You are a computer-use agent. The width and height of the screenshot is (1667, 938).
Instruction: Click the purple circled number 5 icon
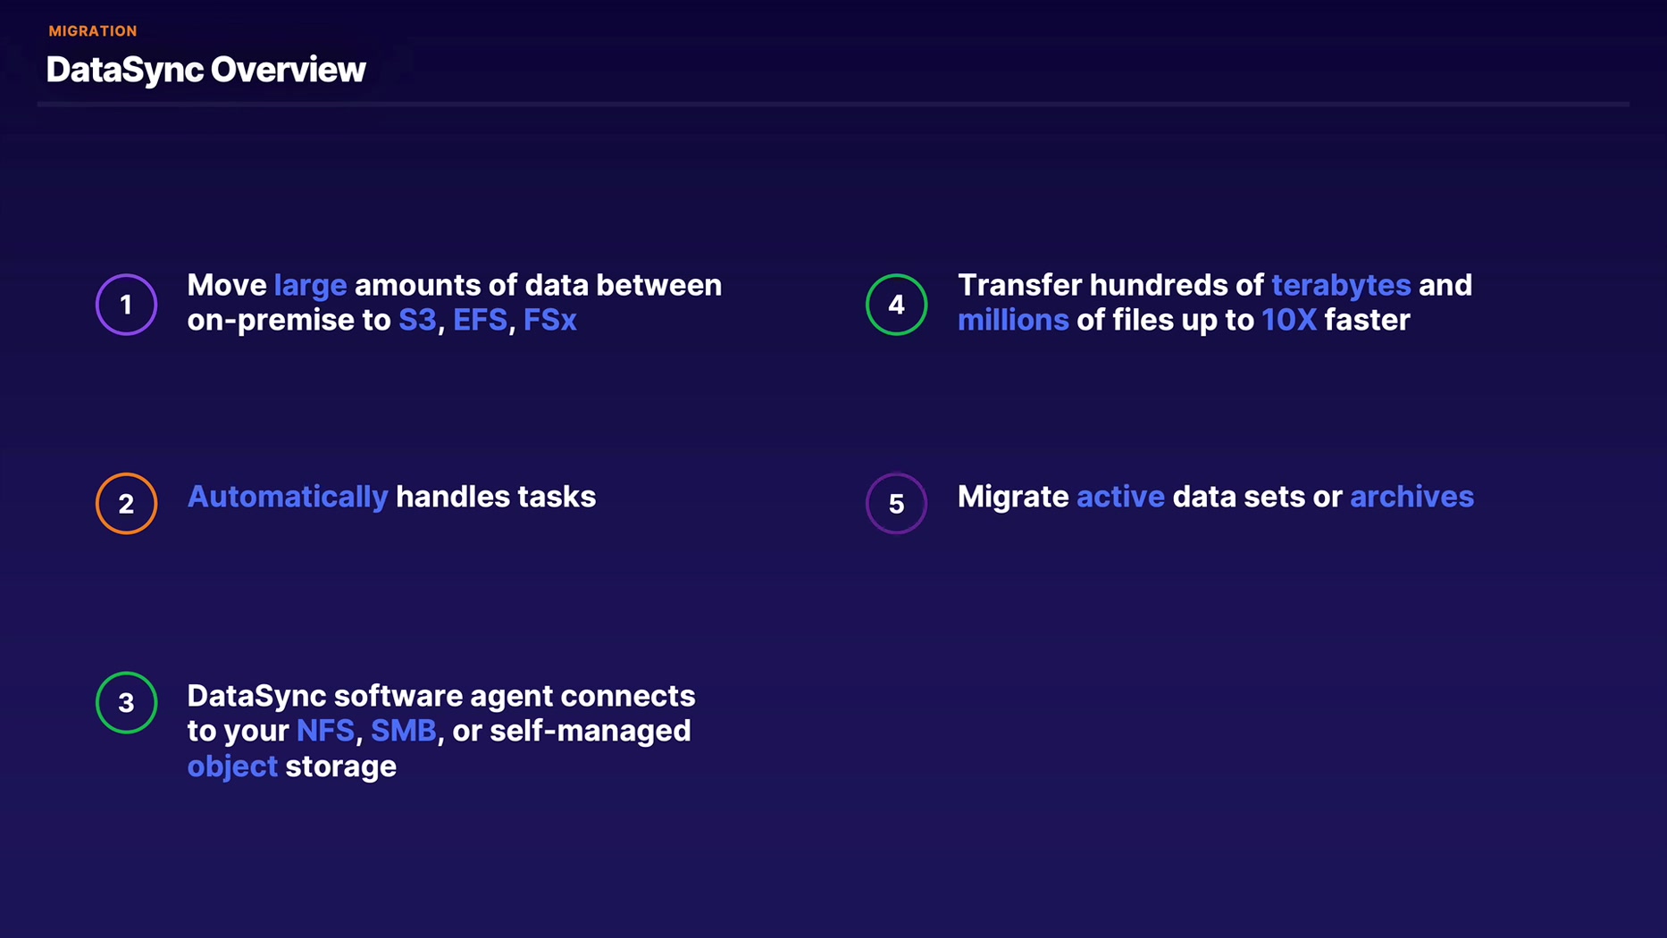click(x=896, y=504)
